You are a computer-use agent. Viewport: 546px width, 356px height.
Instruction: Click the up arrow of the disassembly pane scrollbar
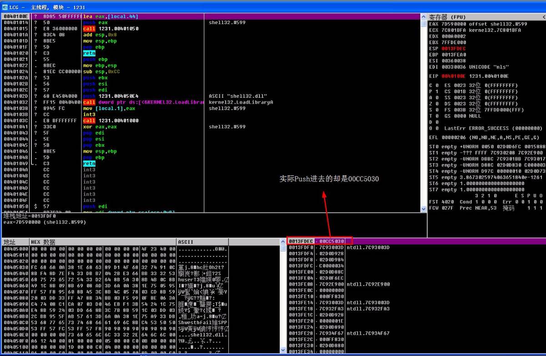point(423,17)
